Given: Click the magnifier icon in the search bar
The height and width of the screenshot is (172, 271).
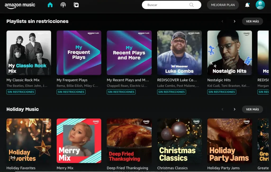Looking at the screenshot, I should tap(192, 5).
